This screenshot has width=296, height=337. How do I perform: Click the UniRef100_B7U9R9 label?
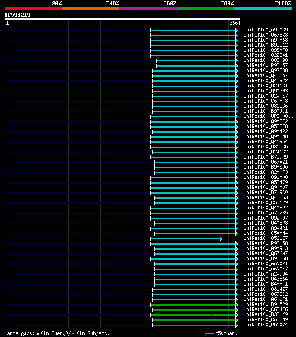[x=265, y=157]
